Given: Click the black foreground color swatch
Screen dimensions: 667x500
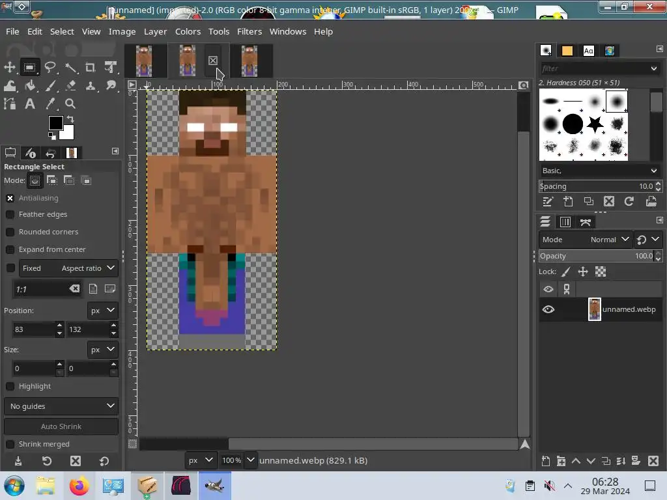Looking at the screenshot, I should coord(56,123).
